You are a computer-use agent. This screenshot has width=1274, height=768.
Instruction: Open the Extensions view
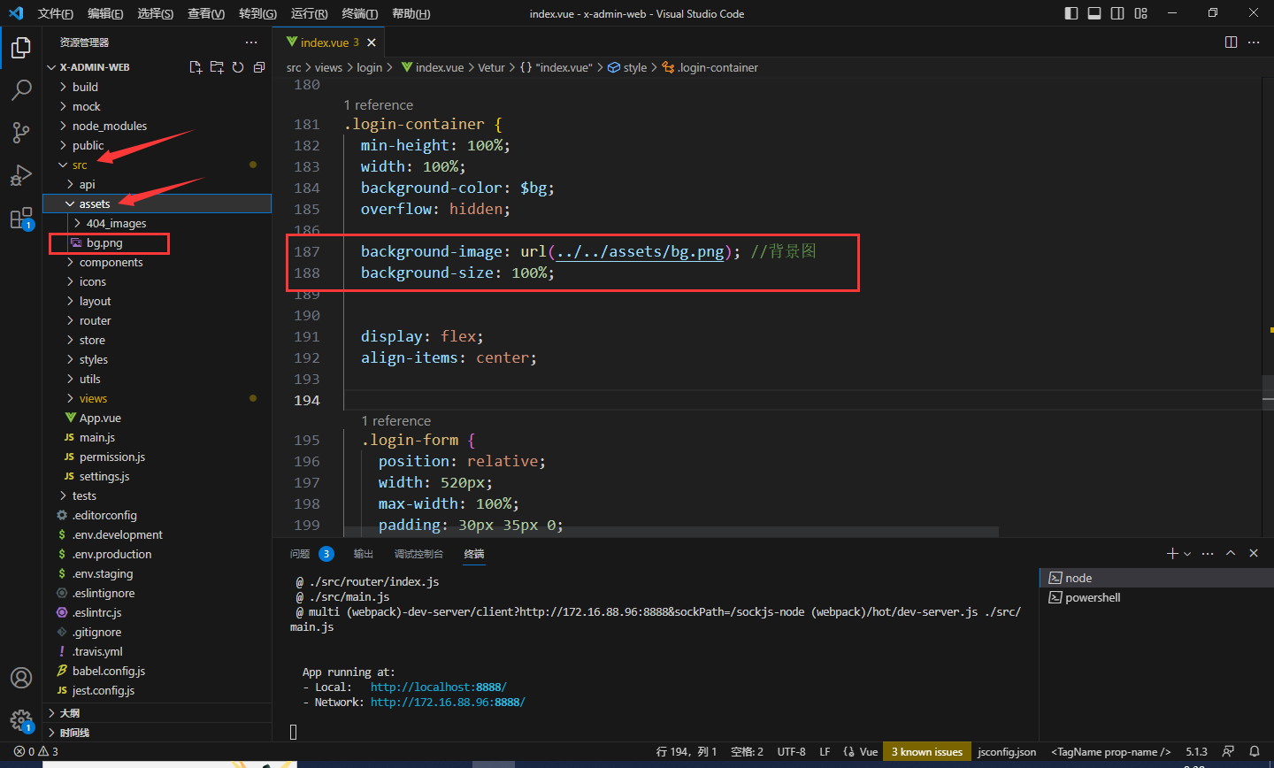[x=21, y=218]
